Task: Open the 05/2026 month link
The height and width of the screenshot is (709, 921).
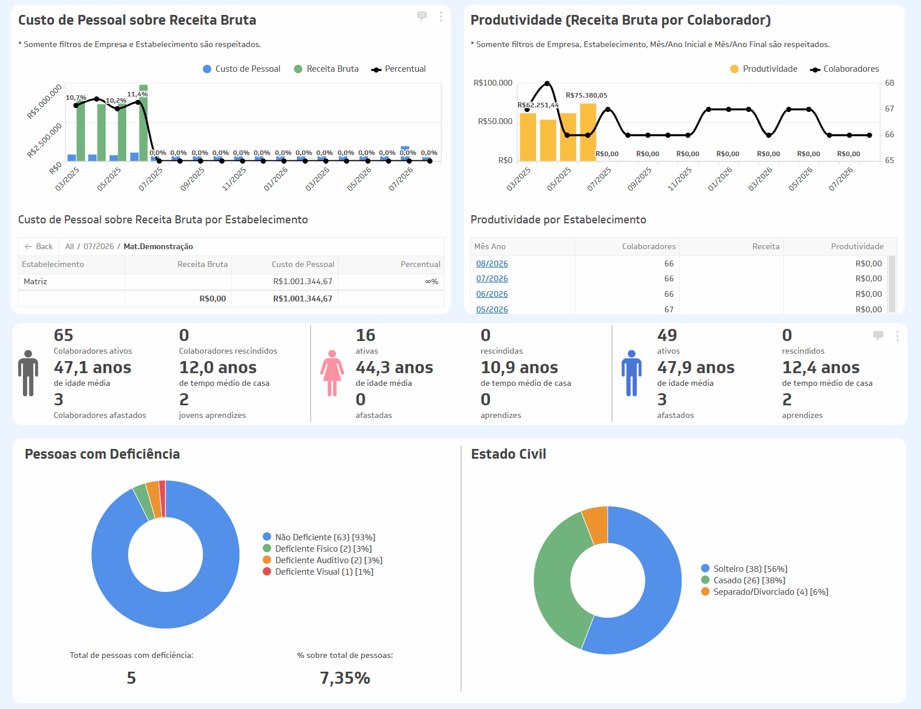Action: click(492, 309)
